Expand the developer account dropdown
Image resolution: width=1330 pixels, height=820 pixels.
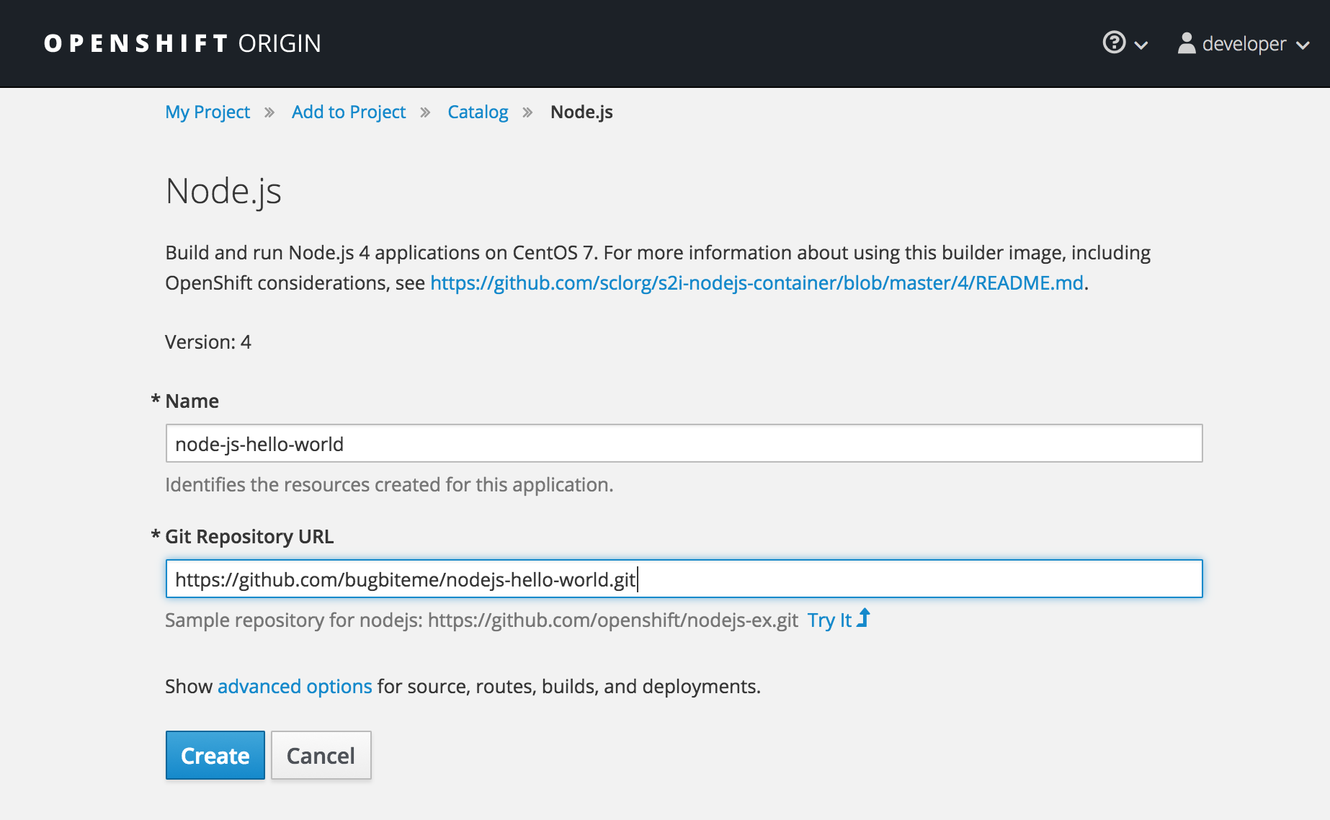click(1244, 43)
